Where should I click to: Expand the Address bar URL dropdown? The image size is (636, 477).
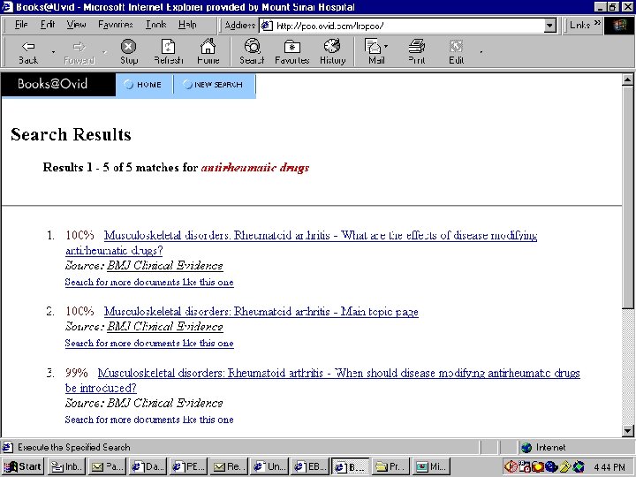click(549, 26)
